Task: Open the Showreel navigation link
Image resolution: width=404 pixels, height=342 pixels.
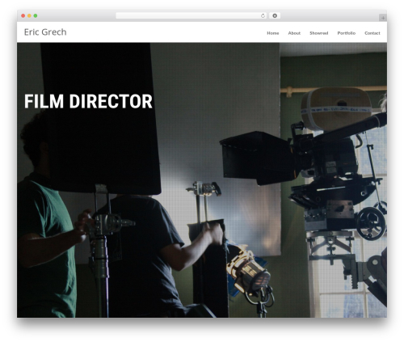Action: tap(318, 33)
